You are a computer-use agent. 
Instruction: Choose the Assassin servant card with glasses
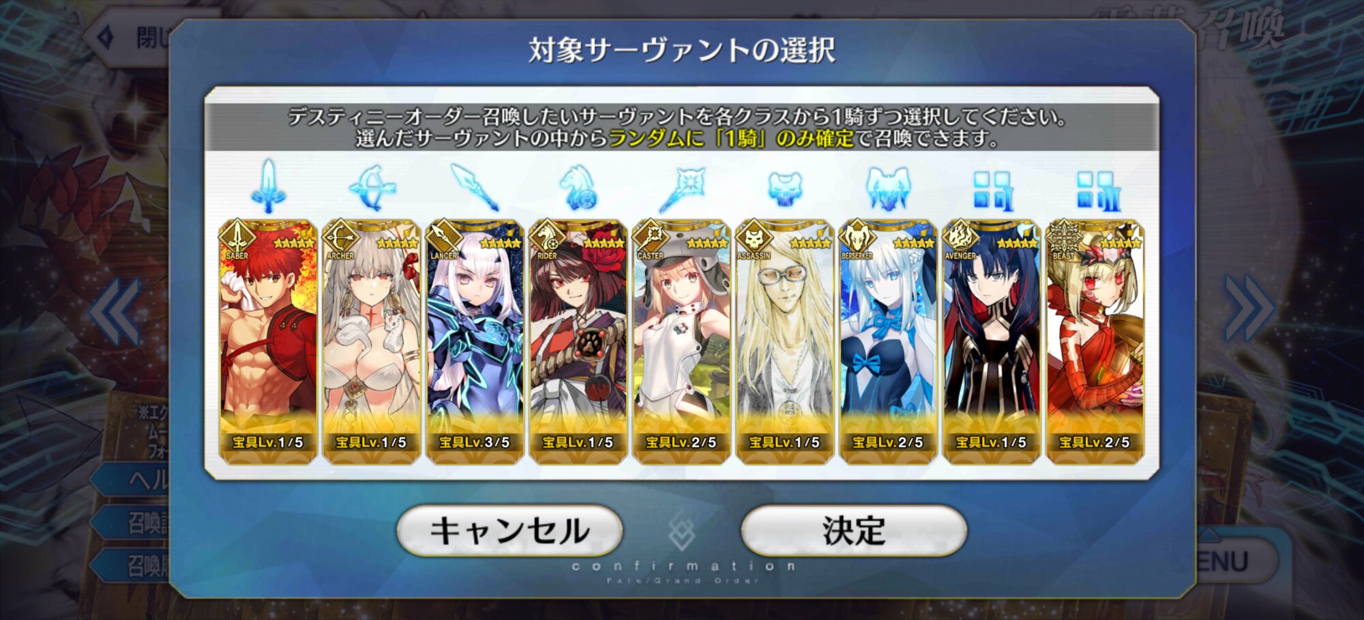[x=785, y=342]
